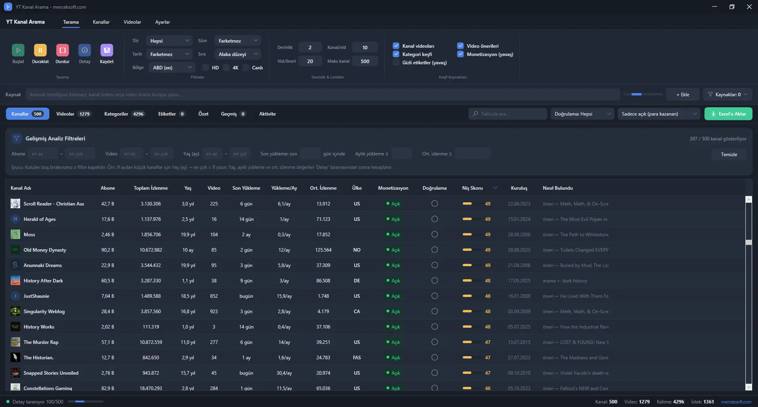Enable the Gizli etiketler (yavaş) checkbox
Screen dimensions: 758x407
[x=396, y=62]
